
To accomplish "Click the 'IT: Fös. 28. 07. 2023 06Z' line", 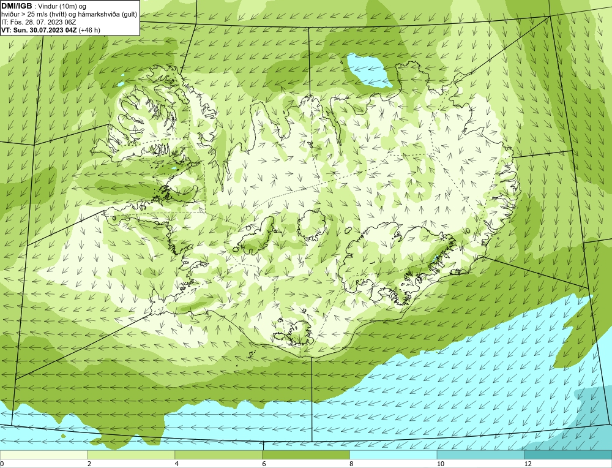I will (39, 22).
